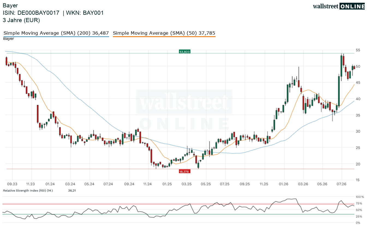Select the SMA (50) 37,785 legend entry

click(164, 33)
